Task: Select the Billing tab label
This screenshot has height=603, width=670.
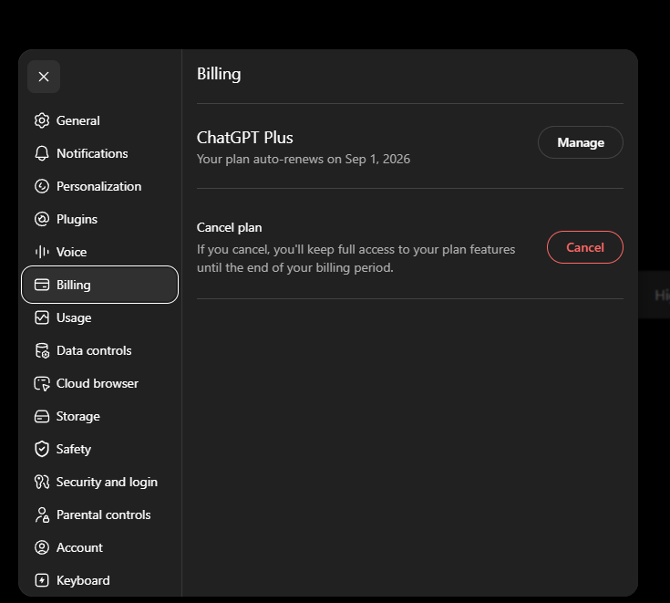Action: point(74,285)
